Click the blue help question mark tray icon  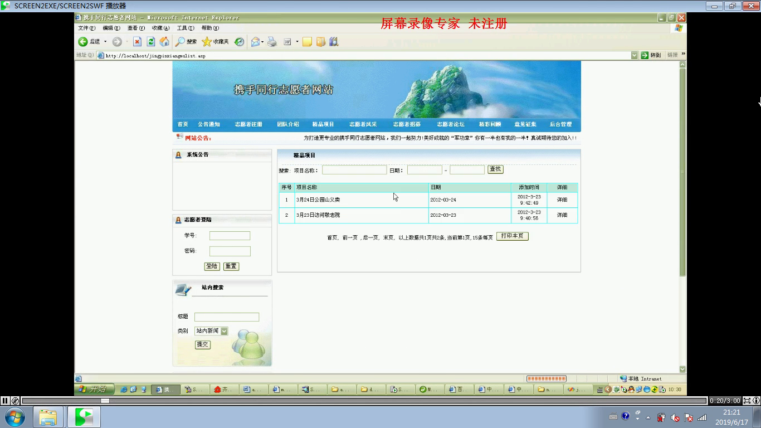[626, 416]
